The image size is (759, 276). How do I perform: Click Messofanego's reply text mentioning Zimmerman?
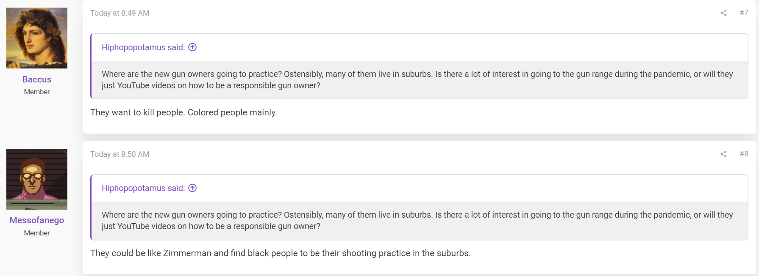[280, 253]
